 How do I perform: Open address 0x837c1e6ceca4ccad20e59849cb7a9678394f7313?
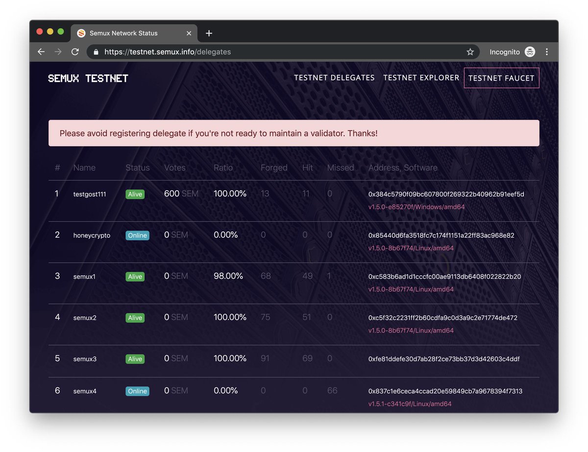445,391
